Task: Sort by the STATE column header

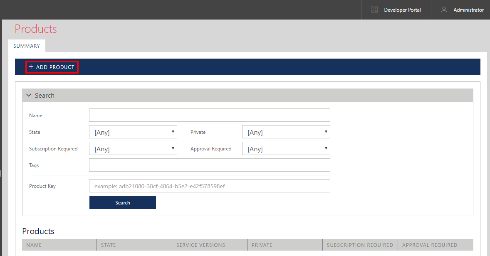Action: coord(134,245)
